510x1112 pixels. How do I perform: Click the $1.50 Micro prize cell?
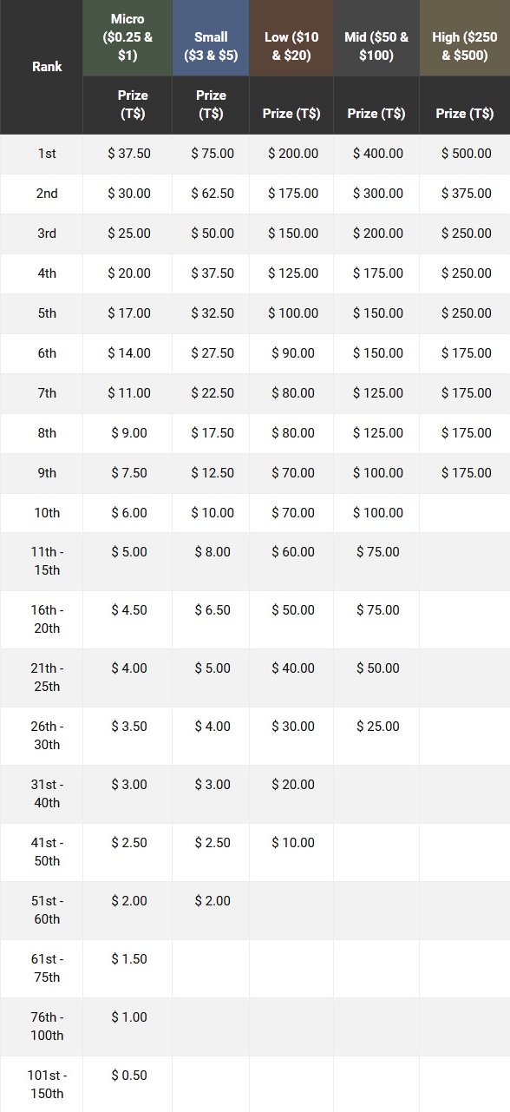click(x=127, y=959)
